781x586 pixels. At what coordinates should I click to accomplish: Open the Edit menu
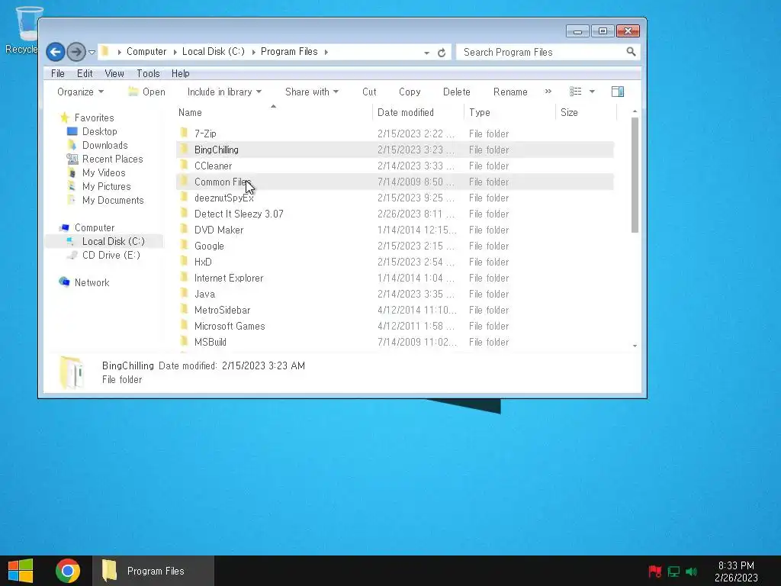point(85,74)
